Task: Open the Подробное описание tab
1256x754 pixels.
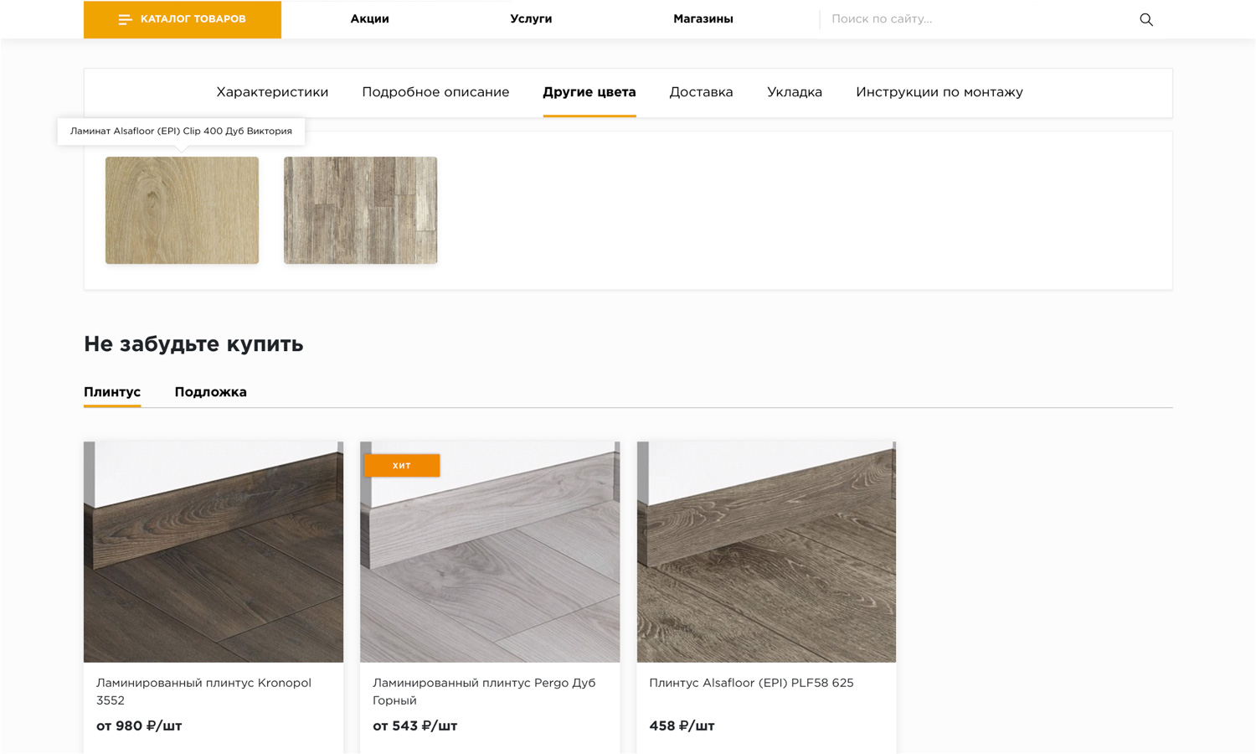Action: (x=435, y=92)
